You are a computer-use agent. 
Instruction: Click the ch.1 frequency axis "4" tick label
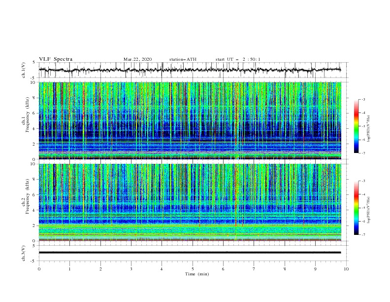tap(35, 129)
